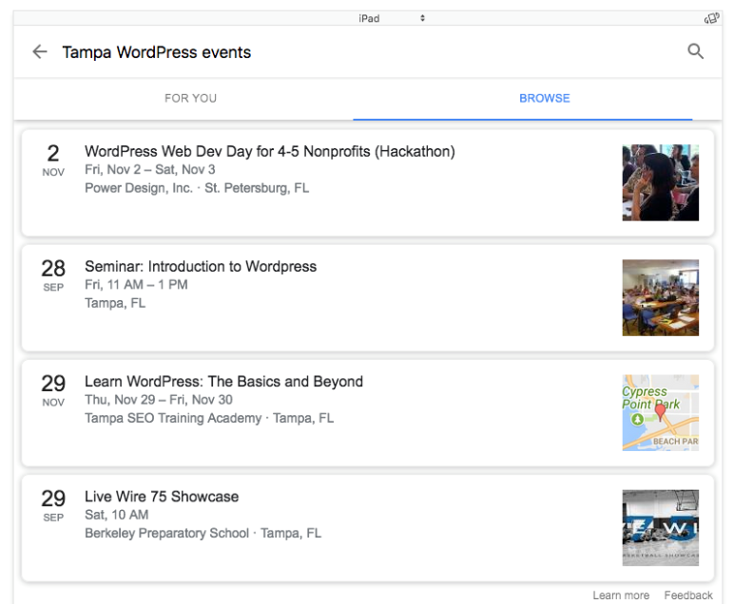Select the BROWSE tab
The width and height of the screenshot is (734, 604).
pos(545,98)
